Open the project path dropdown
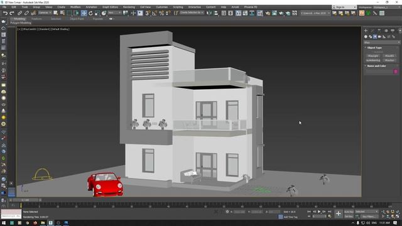 coord(315,13)
